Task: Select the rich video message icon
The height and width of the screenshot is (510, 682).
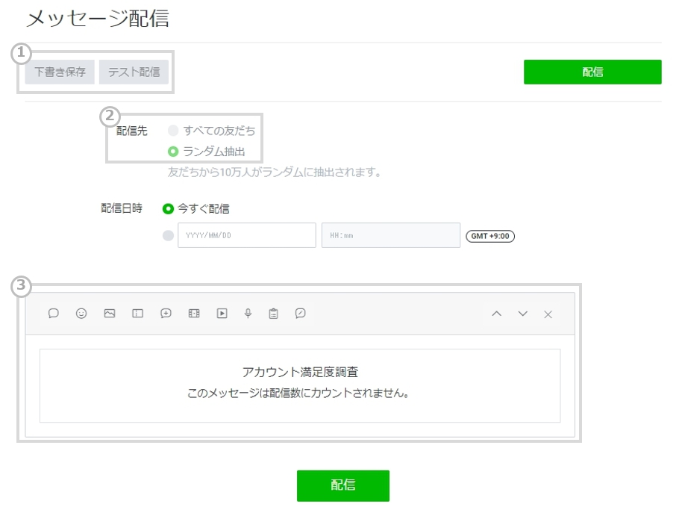Action: 193,314
